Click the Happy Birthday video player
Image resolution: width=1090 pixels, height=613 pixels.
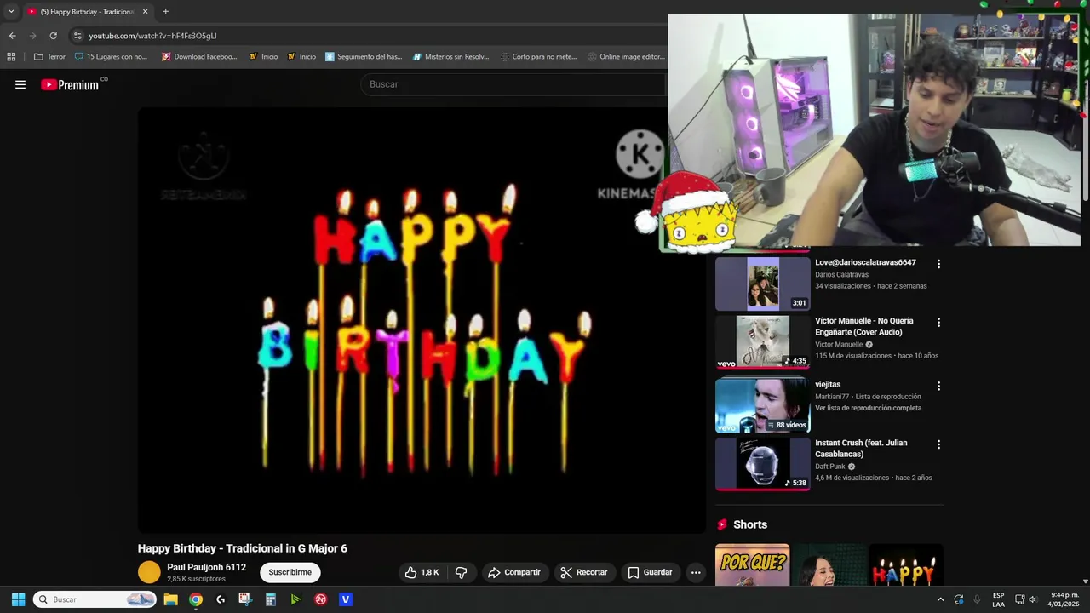(422, 319)
